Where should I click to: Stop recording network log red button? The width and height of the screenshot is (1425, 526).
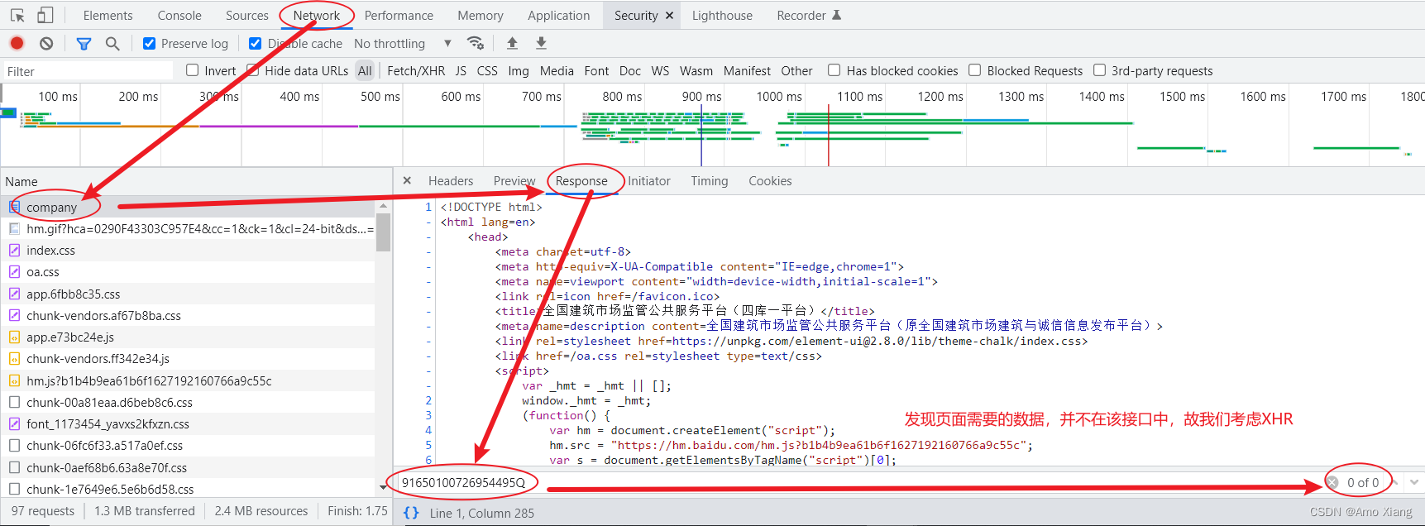pyautogui.click(x=17, y=43)
